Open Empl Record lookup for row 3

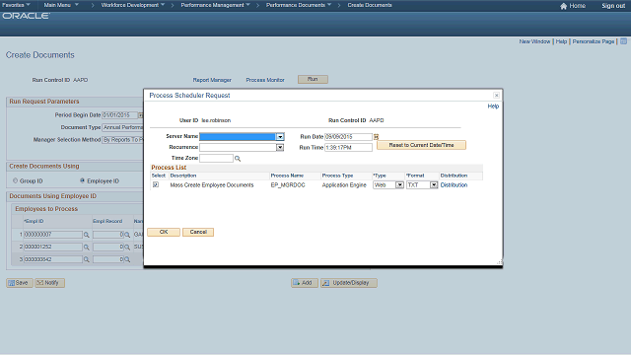tap(127, 259)
